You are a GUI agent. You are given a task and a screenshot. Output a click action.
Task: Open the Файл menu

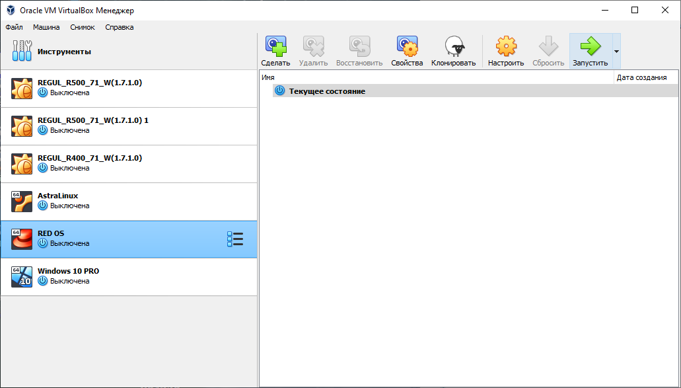14,27
